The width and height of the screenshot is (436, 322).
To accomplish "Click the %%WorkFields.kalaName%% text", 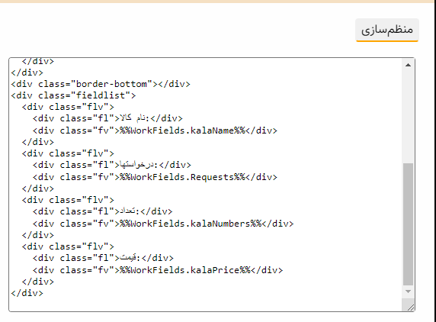I will point(182,130).
